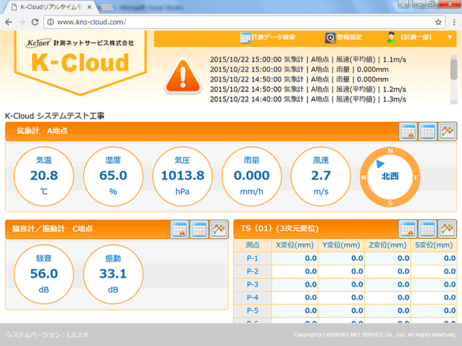
Task: Click the site information icon
Action: click(x=51, y=22)
